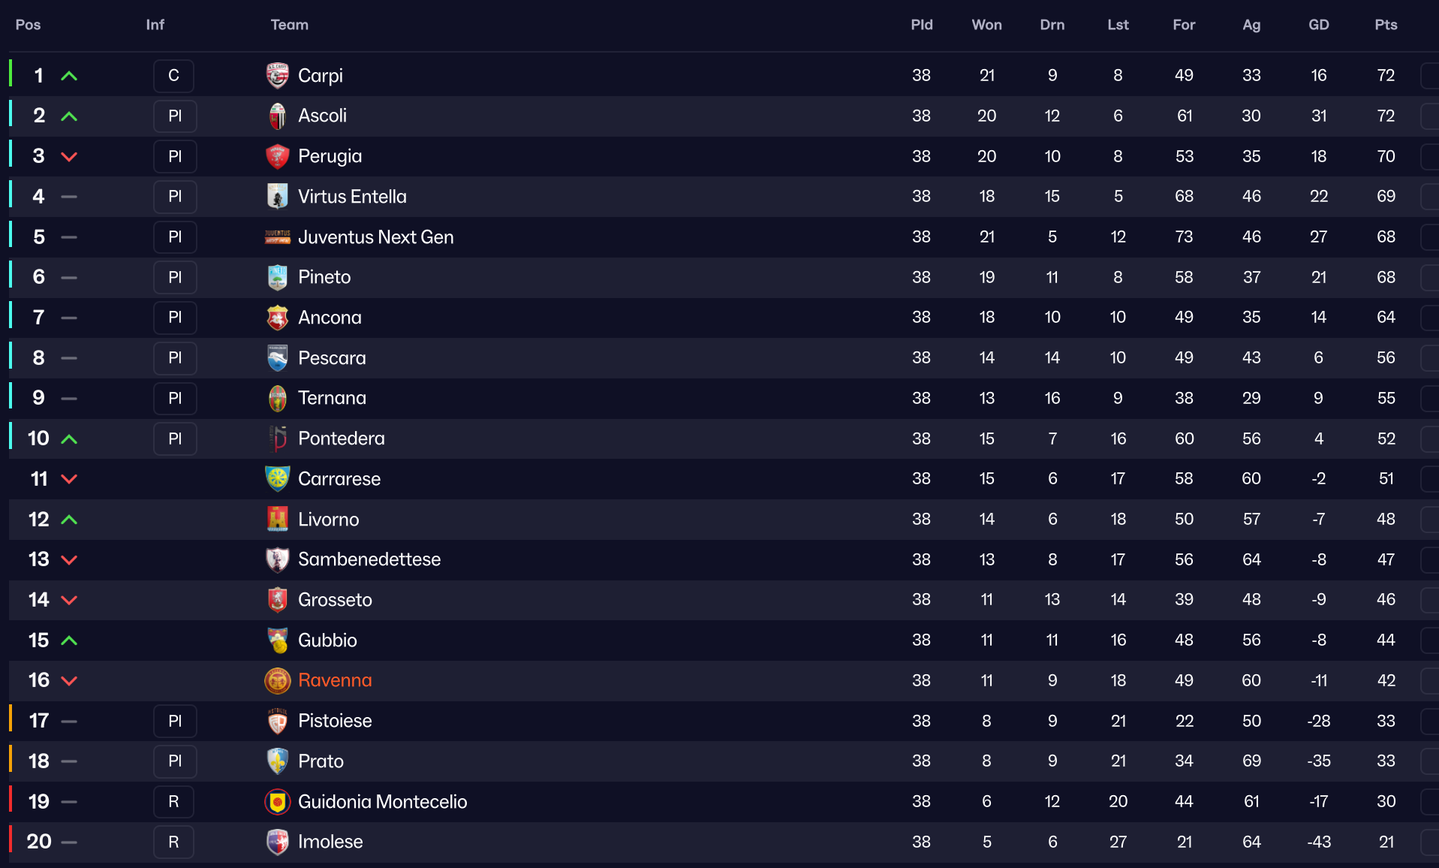Click the red down arrow beside Grosseto
This screenshot has width=1439, height=868.
point(69,600)
